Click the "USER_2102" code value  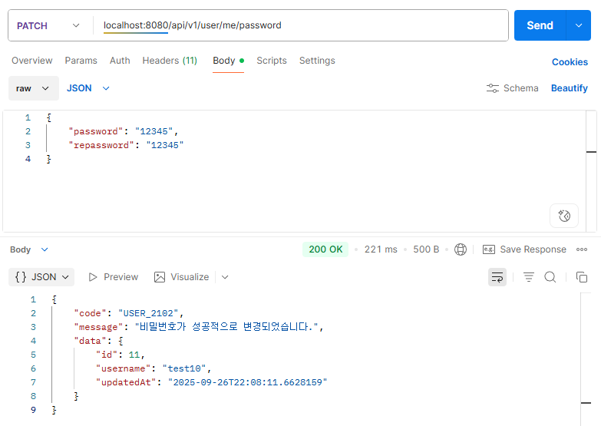point(148,313)
